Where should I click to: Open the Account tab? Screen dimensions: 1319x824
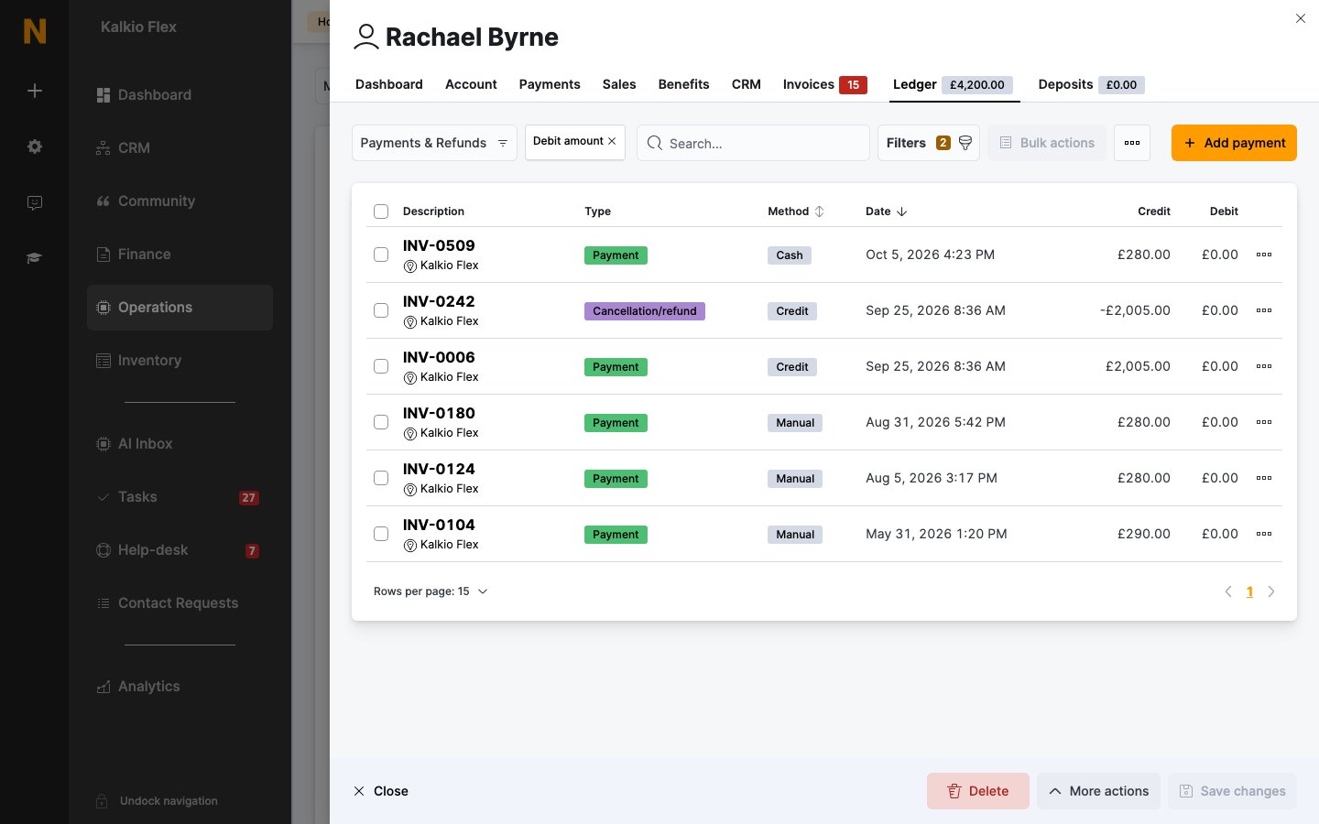[x=471, y=84]
